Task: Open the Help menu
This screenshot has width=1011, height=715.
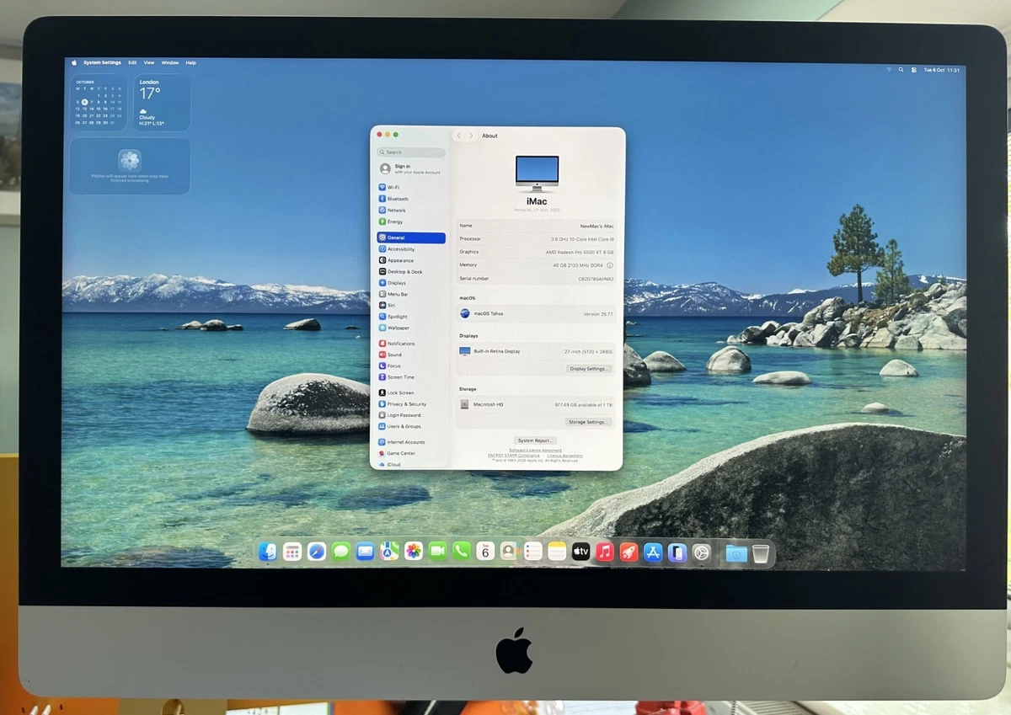Action: (191, 62)
